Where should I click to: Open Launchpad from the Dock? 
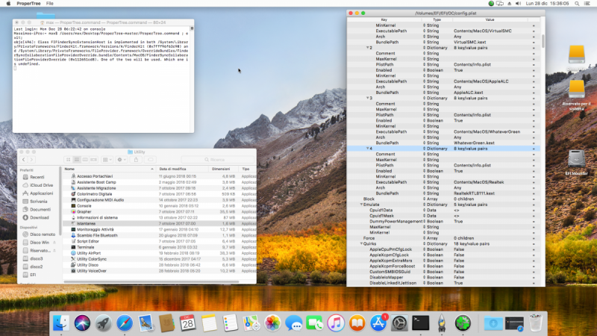(x=103, y=323)
